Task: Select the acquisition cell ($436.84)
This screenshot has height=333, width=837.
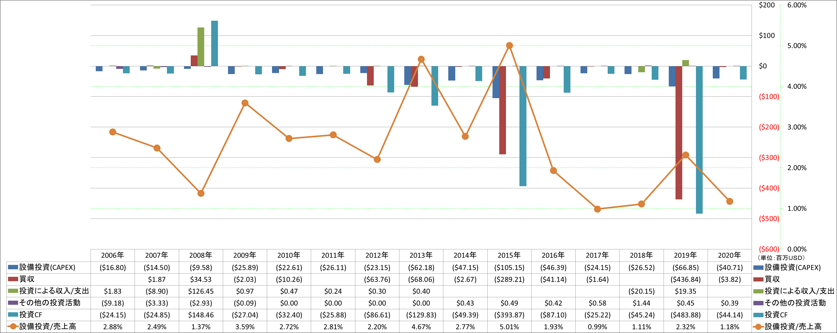Action: click(x=686, y=279)
